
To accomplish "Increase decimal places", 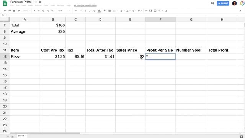I will (47, 11).
